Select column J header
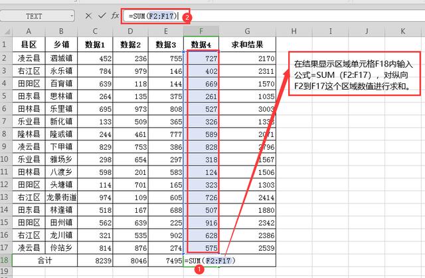This screenshot has height=278, width=425. [367, 31]
